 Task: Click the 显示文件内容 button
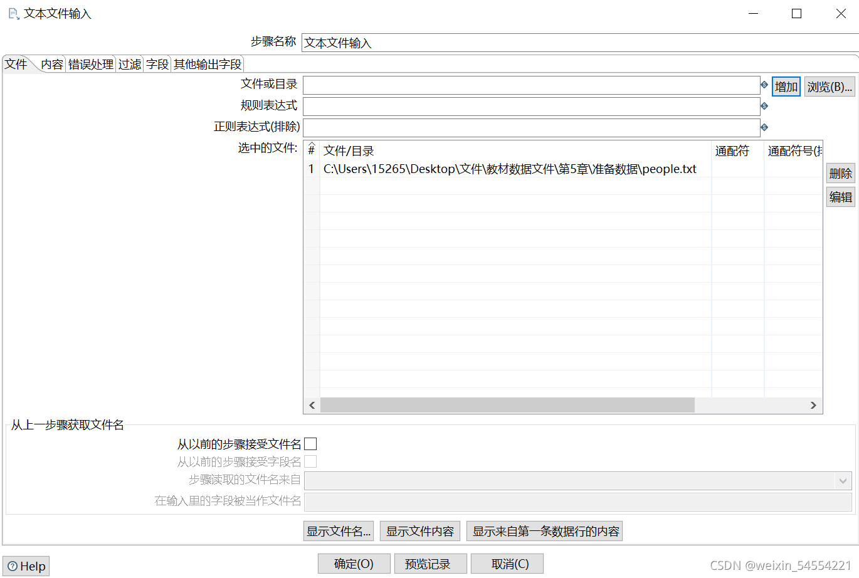(419, 530)
